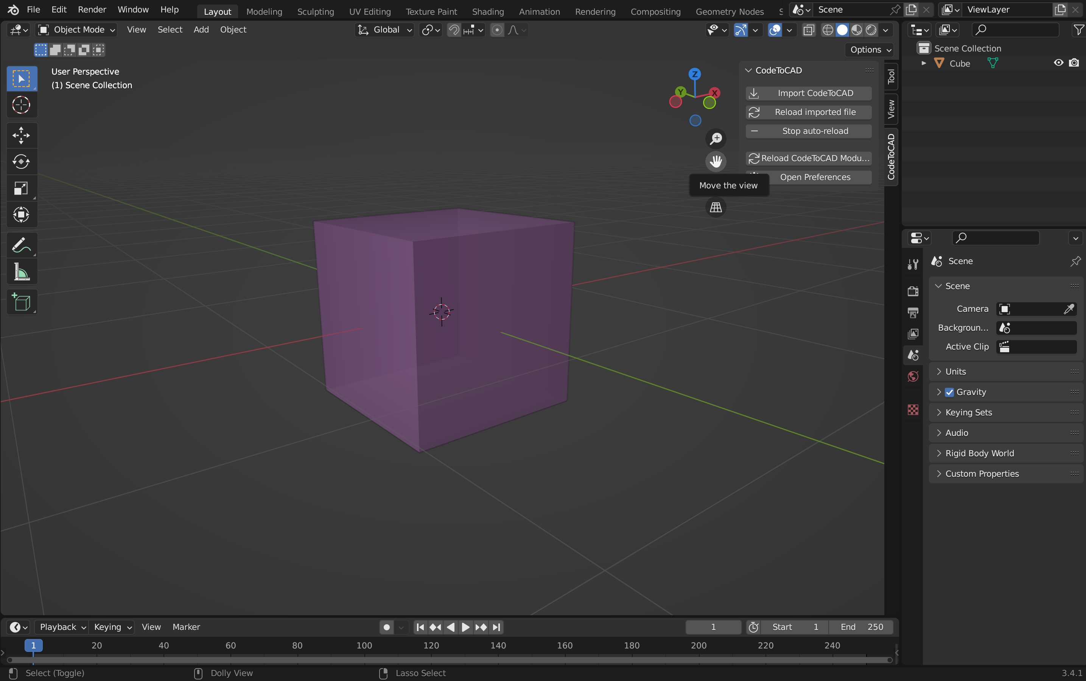Screen dimensions: 1086x681
Task: Pin the Scene properties panel
Action: click(1076, 261)
